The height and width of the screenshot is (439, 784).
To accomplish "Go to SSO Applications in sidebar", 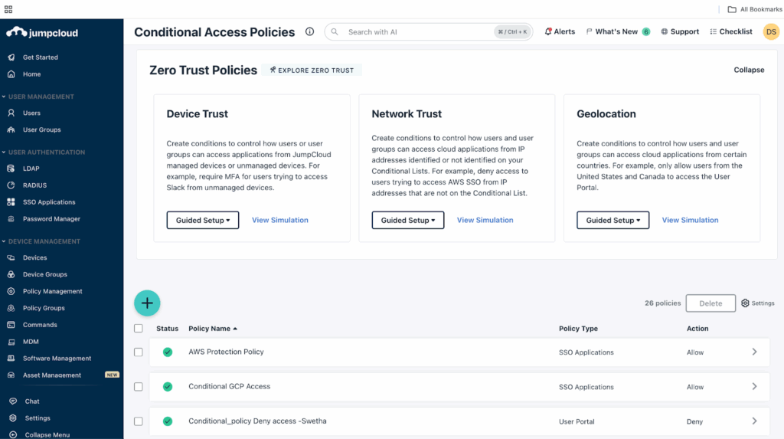I will [49, 201].
